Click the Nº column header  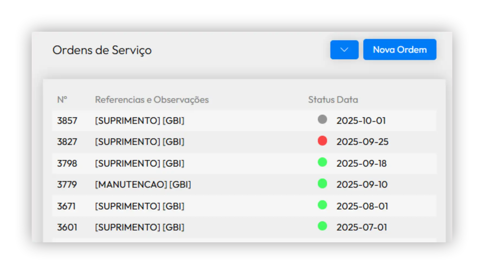[x=62, y=100]
